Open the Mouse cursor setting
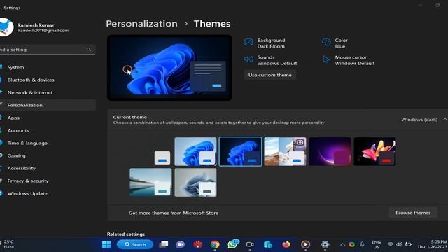 349,60
